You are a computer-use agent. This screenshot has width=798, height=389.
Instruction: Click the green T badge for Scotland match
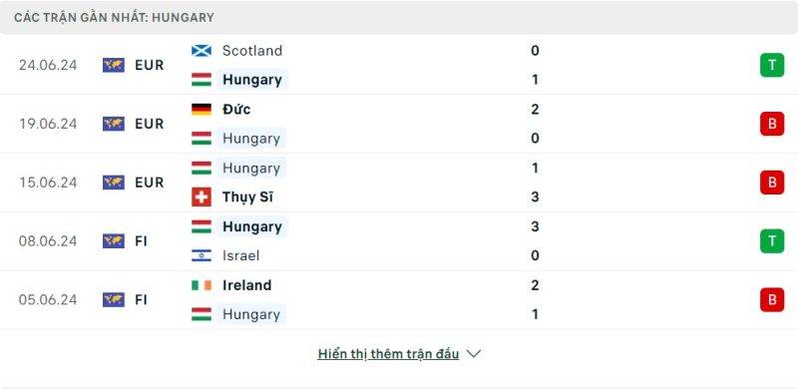pyautogui.click(x=772, y=65)
